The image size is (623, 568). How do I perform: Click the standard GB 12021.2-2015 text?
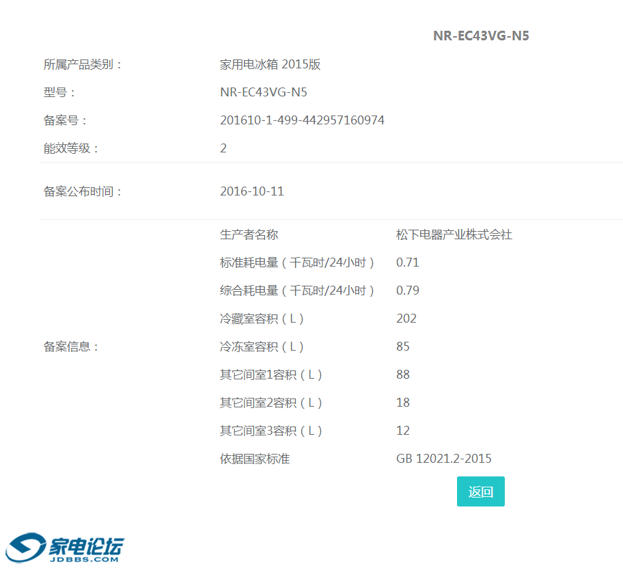(443, 459)
